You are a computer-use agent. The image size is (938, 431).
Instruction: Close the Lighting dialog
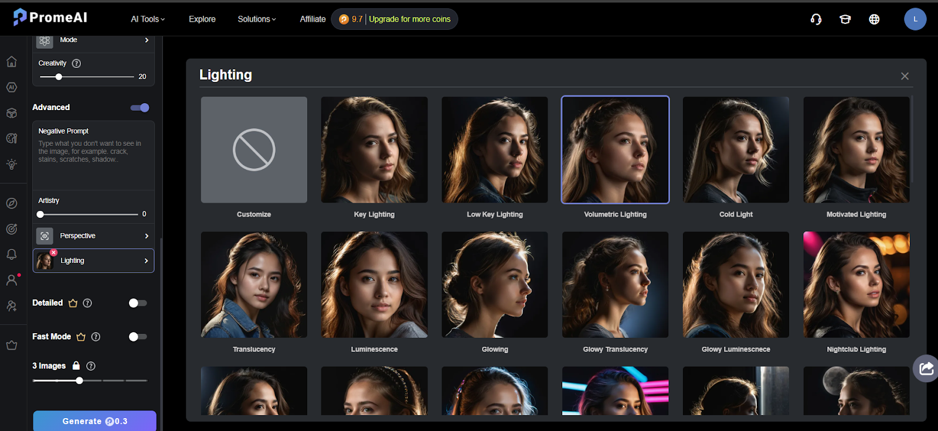(905, 76)
